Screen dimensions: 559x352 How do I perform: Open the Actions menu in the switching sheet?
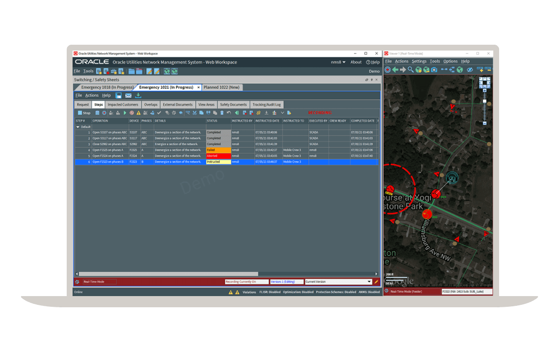pos(92,95)
